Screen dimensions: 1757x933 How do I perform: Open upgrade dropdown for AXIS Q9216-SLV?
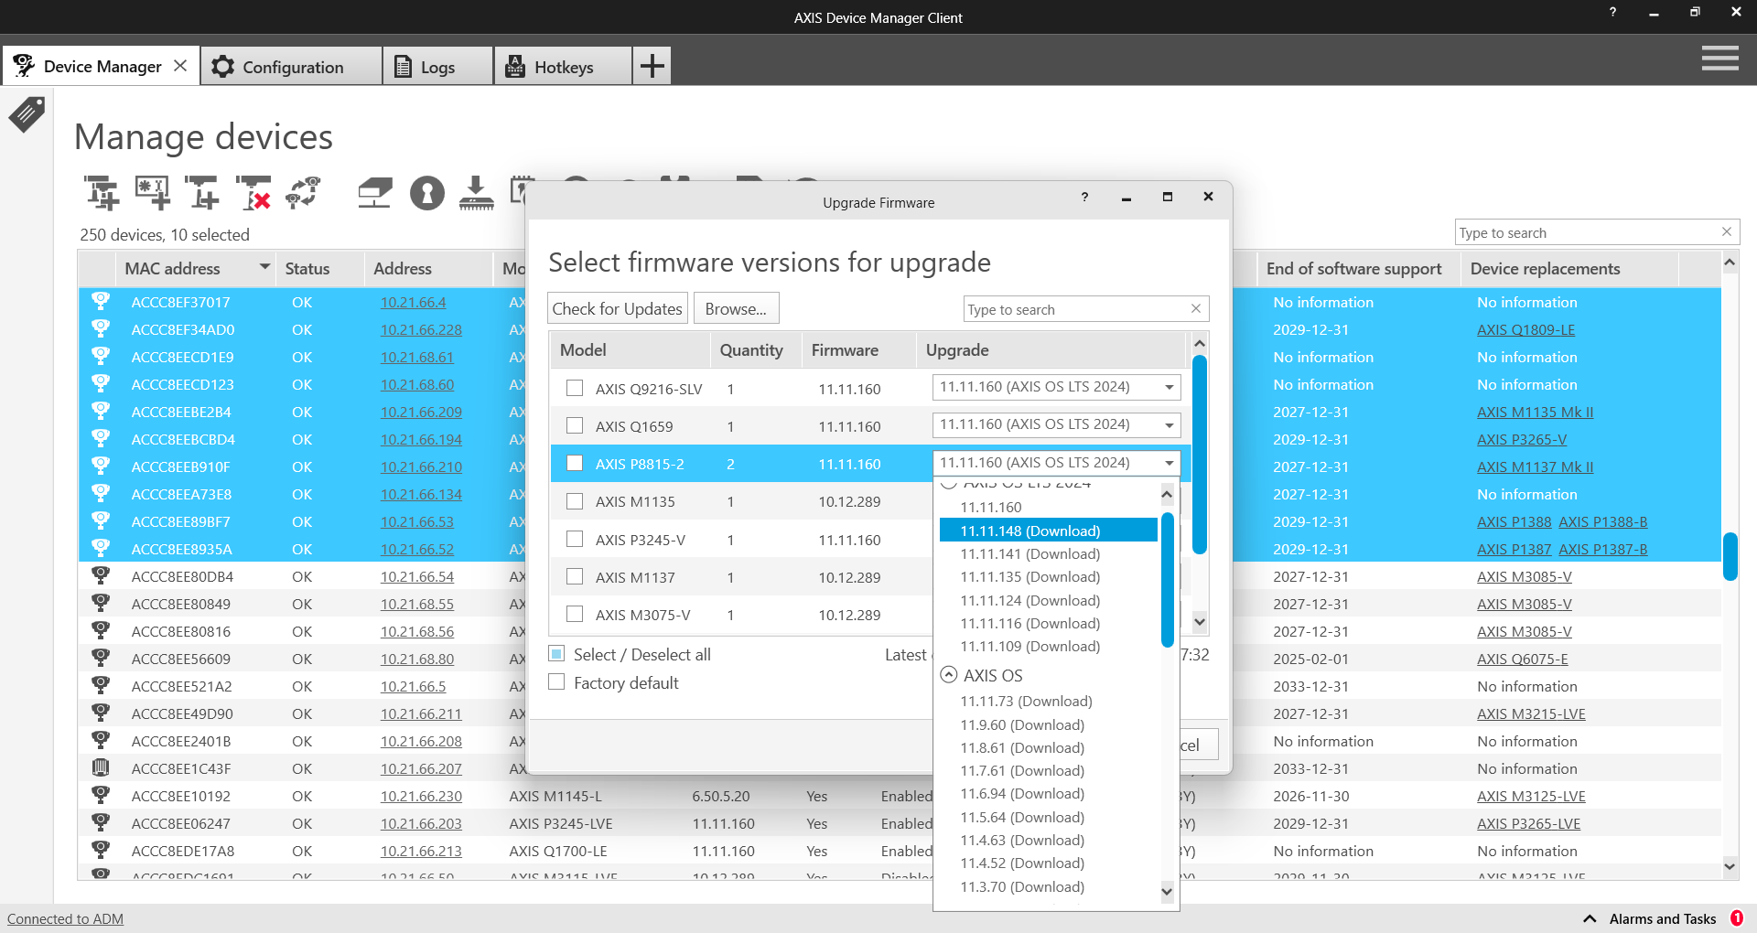point(1056,387)
